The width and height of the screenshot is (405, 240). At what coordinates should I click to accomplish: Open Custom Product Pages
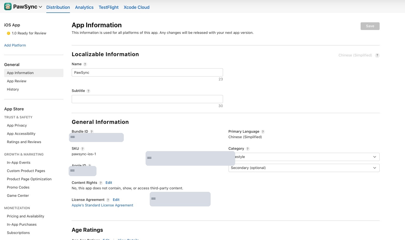26,171
